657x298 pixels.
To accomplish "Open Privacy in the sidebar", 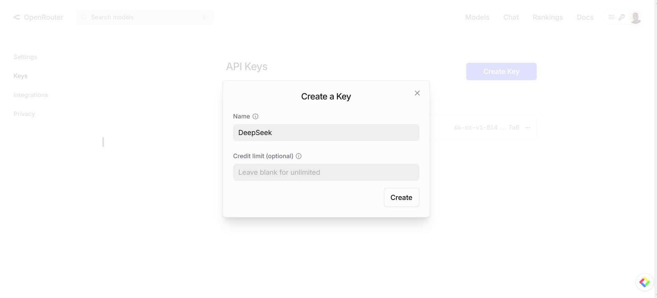I will click(24, 114).
